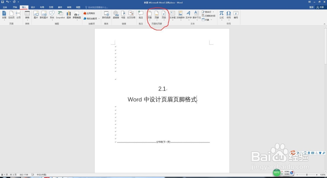
Task: Insert a picture (图片)
Action: (36, 15)
